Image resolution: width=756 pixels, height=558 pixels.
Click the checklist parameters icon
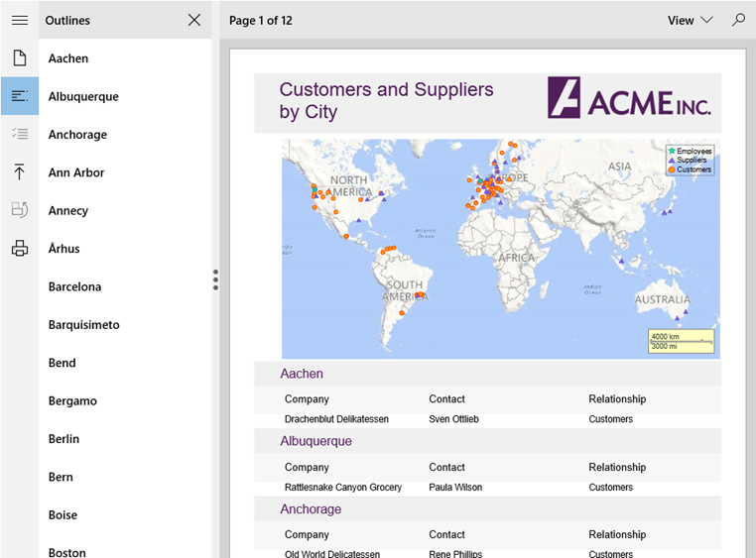[20, 134]
